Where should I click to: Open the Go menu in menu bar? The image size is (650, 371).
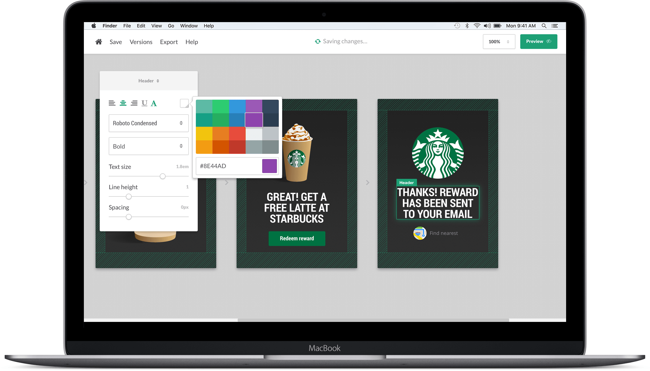(171, 26)
